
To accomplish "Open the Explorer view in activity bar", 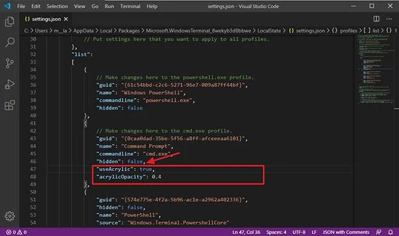I will tap(10, 21).
